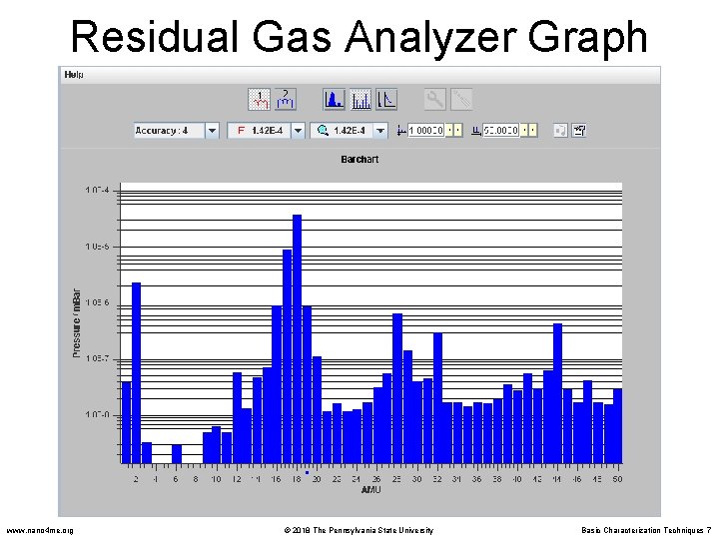Click the bar at AMU 32
The height and width of the screenshot is (539, 719).
[438, 398]
